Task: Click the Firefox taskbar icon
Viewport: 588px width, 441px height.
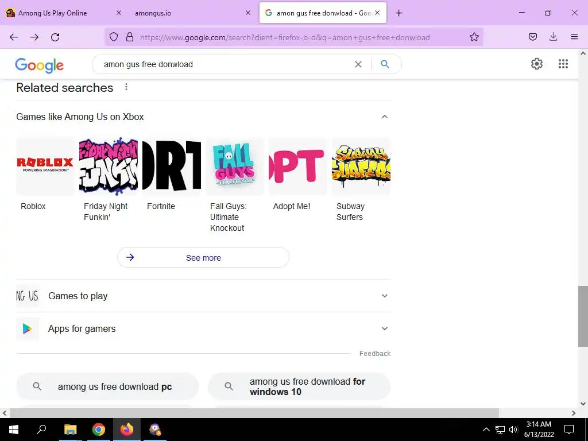Action: 127,430
